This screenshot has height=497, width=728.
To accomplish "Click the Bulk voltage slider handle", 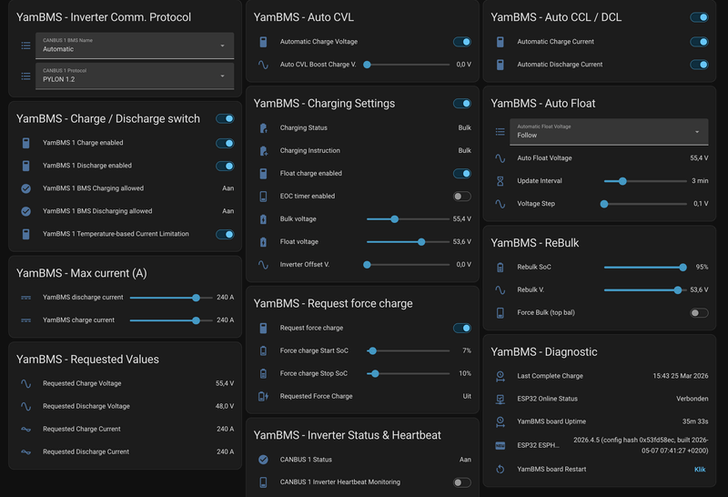I will (x=394, y=219).
